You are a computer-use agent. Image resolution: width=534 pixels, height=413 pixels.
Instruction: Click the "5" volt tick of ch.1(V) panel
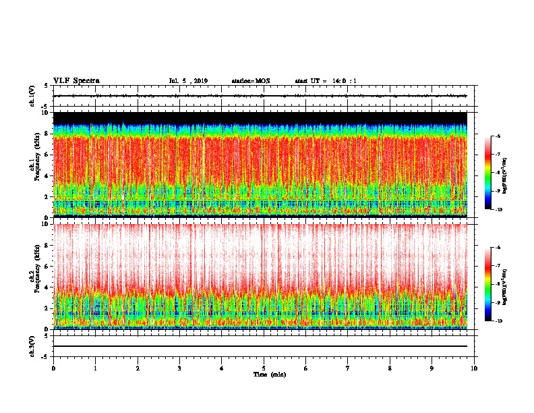click(x=47, y=86)
